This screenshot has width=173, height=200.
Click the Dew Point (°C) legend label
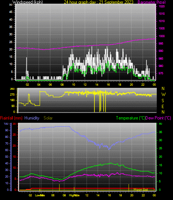[x=158, y=118]
